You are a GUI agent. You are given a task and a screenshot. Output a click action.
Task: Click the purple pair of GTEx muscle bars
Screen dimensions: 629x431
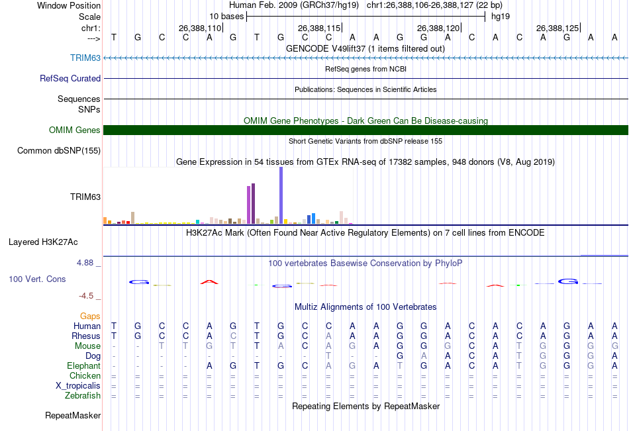pos(251,203)
